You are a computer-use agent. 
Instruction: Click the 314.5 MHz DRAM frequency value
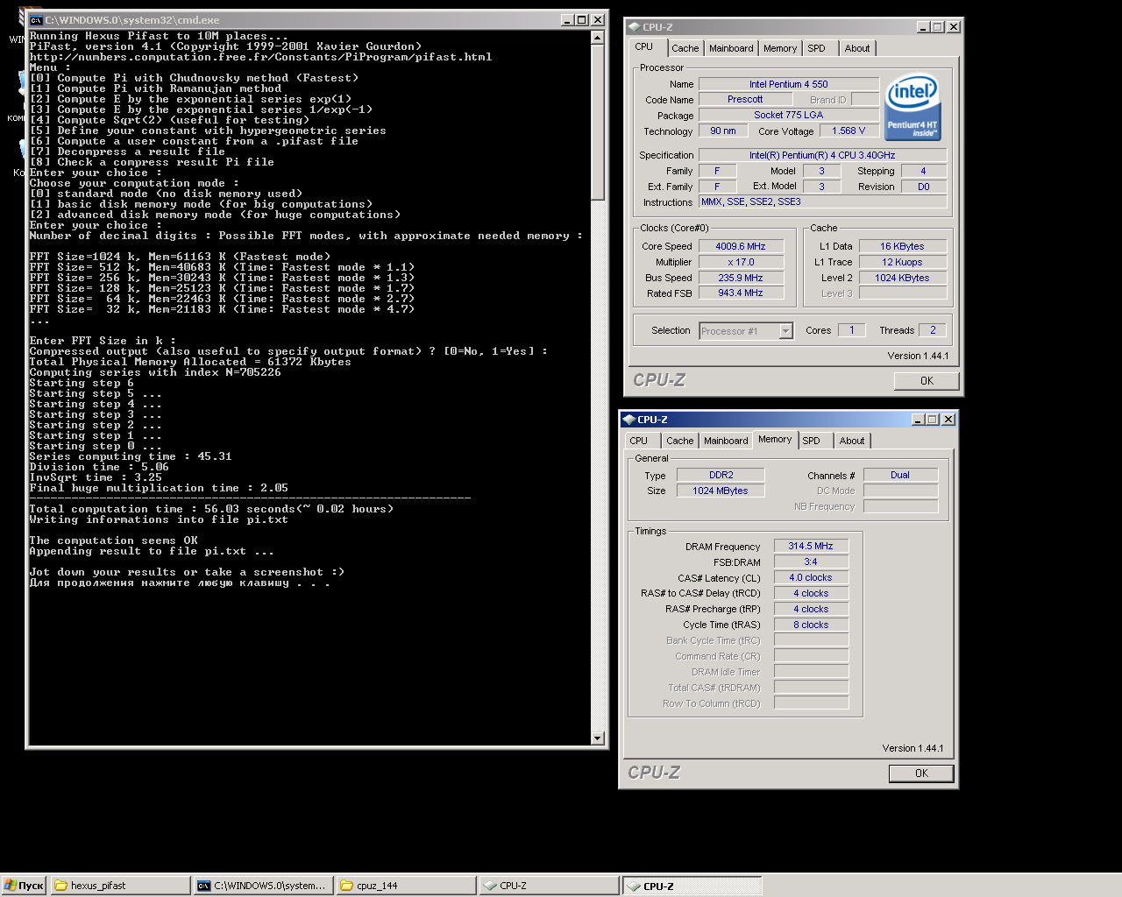(811, 547)
